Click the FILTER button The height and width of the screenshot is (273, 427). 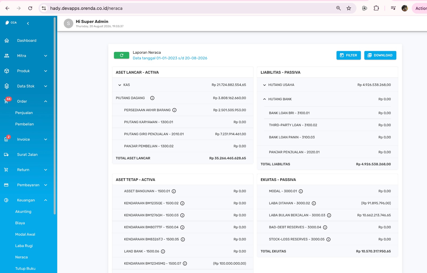pos(349,55)
